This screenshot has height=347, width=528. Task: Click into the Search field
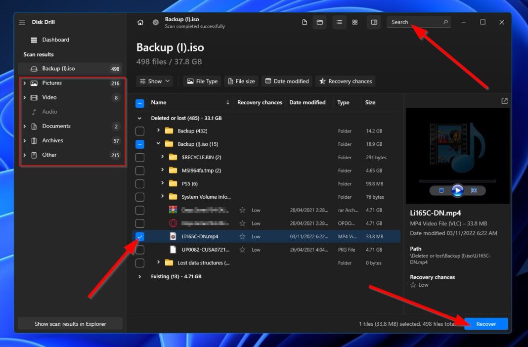419,22
